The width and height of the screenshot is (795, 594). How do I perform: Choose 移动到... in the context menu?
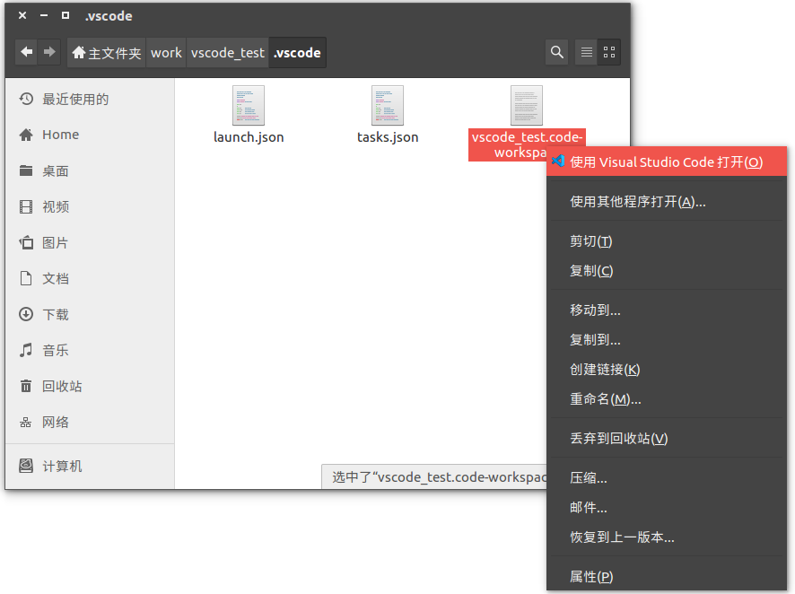pos(666,310)
